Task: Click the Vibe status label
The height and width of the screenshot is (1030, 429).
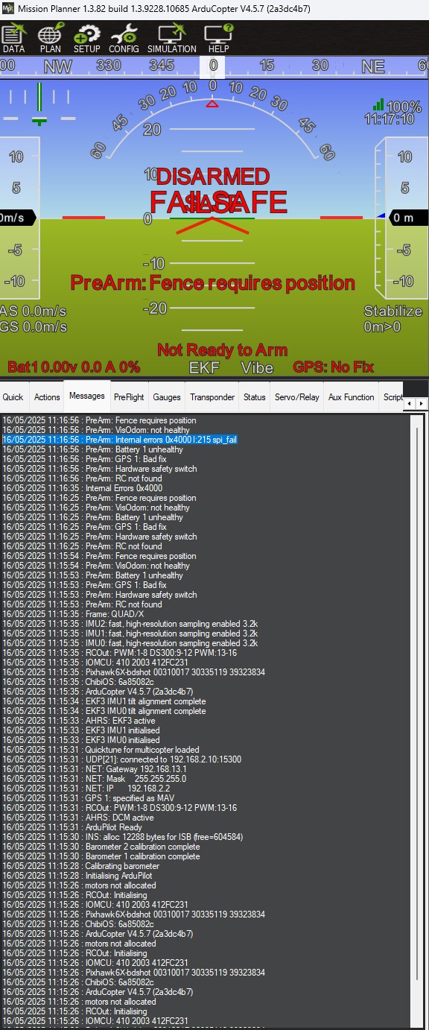Action: pyautogui.click(x=256, y=367)
